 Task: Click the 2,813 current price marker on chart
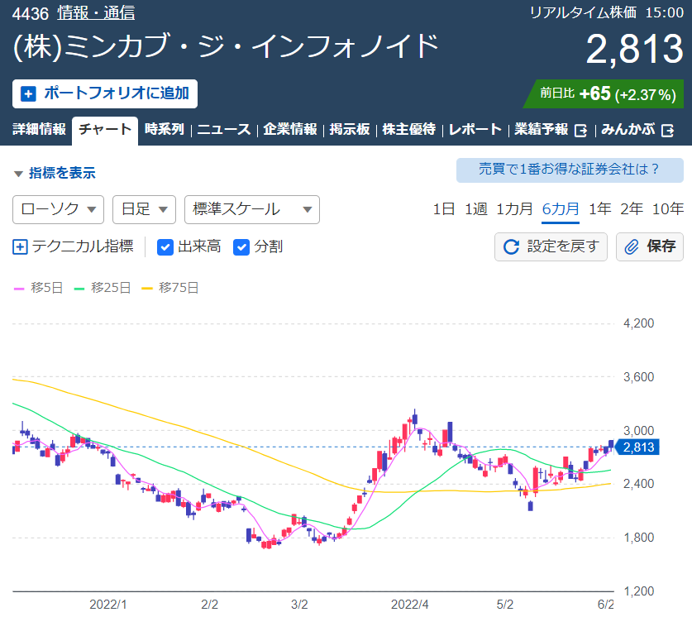pyautogui.click(x=637, y=447)
